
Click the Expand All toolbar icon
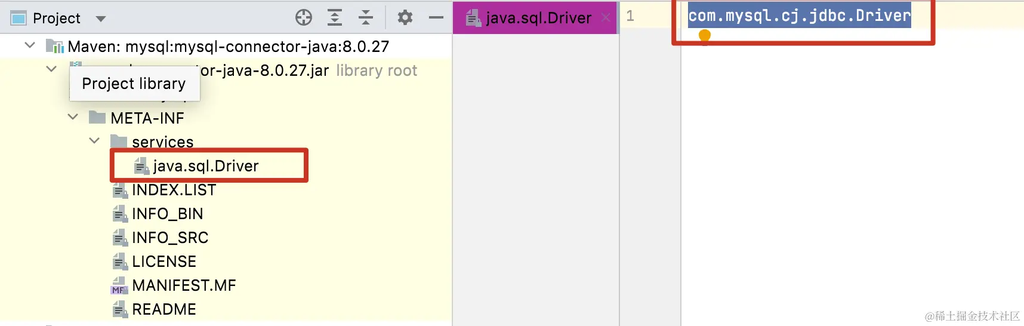[335, 18]
